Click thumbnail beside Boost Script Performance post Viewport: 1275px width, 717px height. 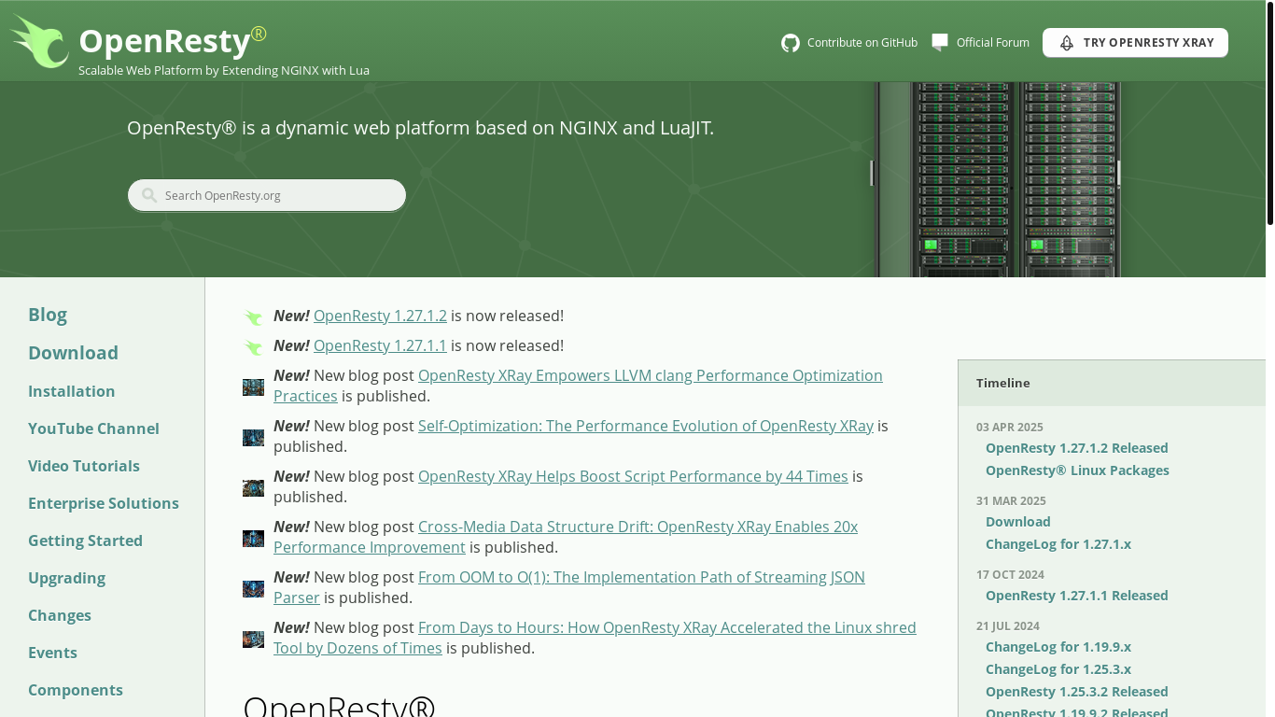click(x=253, y=488)
